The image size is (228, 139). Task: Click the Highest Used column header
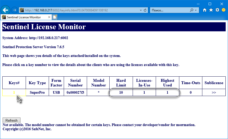click(167, 83)
